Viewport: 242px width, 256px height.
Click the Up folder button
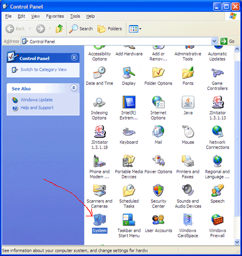[59, 29]
